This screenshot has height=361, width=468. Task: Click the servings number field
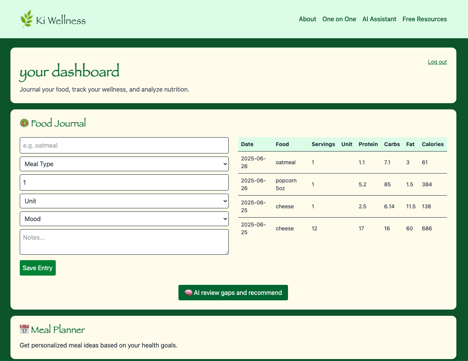point(124,182)
